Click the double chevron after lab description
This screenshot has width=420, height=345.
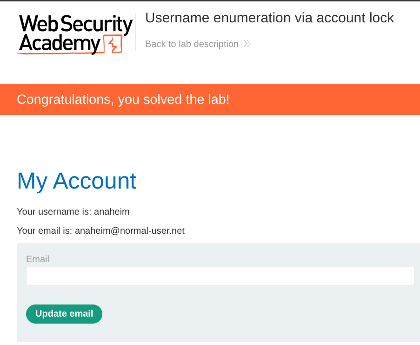coord(247,44)
